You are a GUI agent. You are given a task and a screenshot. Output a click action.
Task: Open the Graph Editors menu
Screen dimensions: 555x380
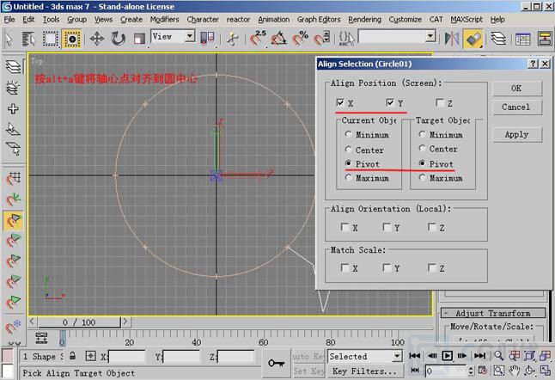pyautogui.click(x=319, y=20)
